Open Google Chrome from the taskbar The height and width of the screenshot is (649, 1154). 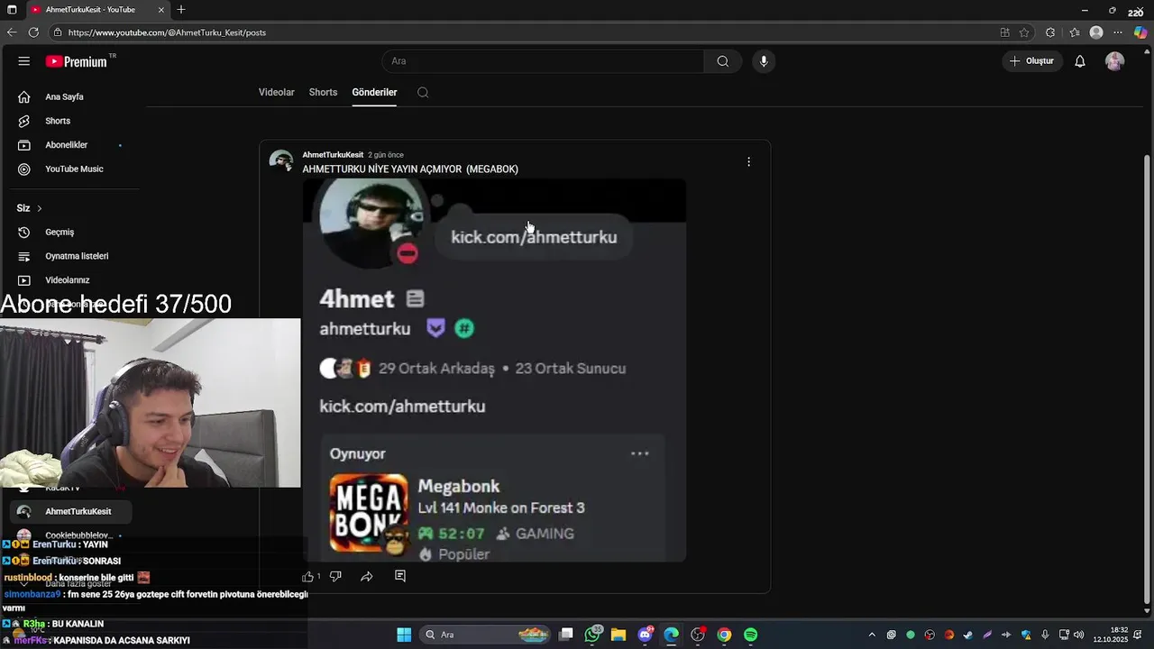click(724, 635)
